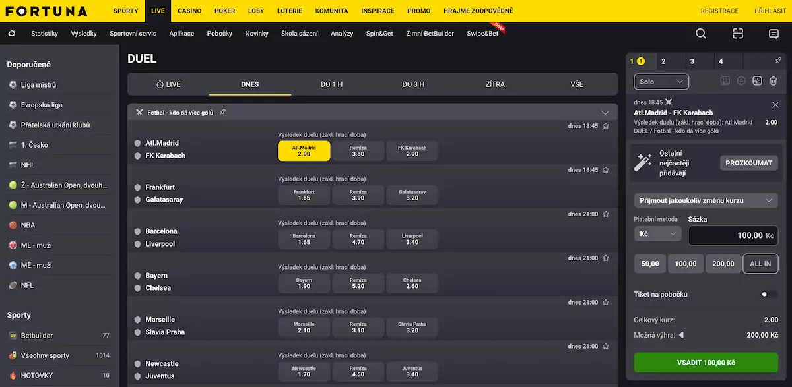Collapse the Fotbal kdo dá více gólů section
Image resolution: width=792 pixels, height=387 pixels.
(x=605, y=113)
